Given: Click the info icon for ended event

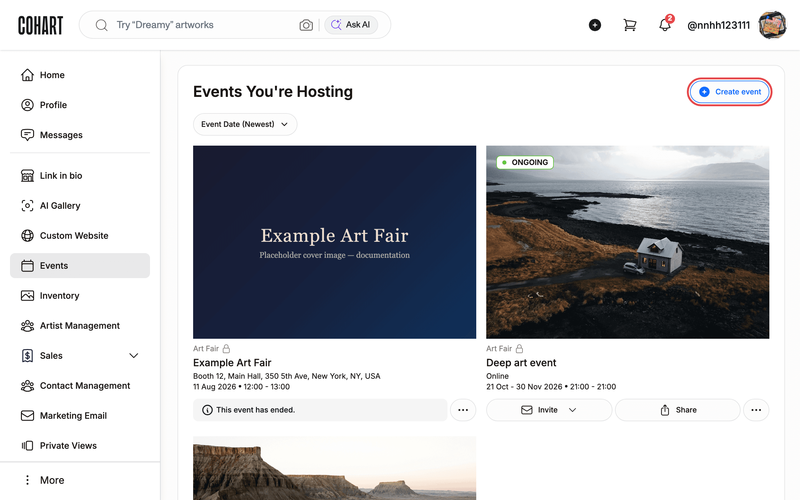Looking at the screenshot, I should (x=207, y=410).
